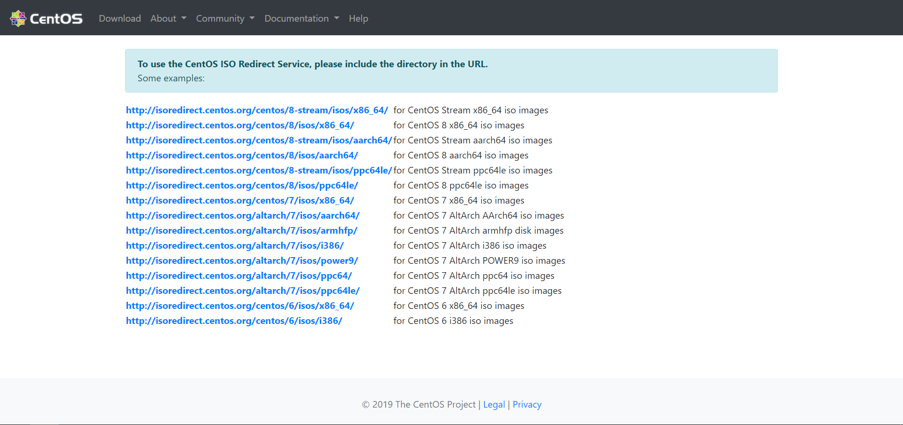
Task: Open the altarch/7/isos/i386 link
Action: pos(235,245)
